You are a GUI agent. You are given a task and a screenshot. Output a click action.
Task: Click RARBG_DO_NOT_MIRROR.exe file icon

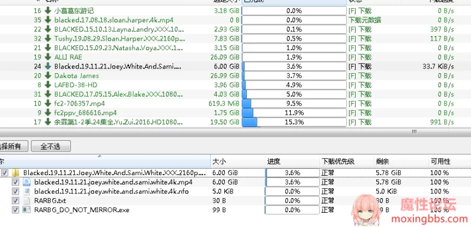(x=26, y=209)
